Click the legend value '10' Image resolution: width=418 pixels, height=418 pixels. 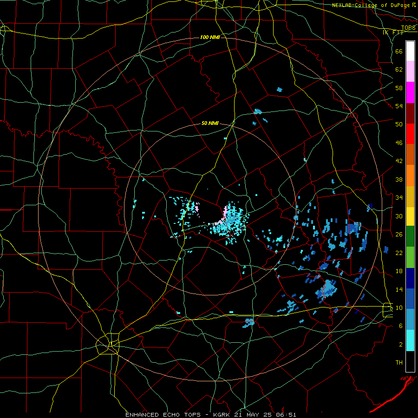399,307
